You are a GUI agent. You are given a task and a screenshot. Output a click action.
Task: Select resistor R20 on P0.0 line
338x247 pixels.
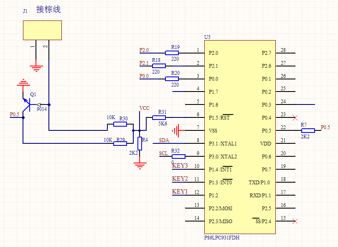(x=172, y=79)
